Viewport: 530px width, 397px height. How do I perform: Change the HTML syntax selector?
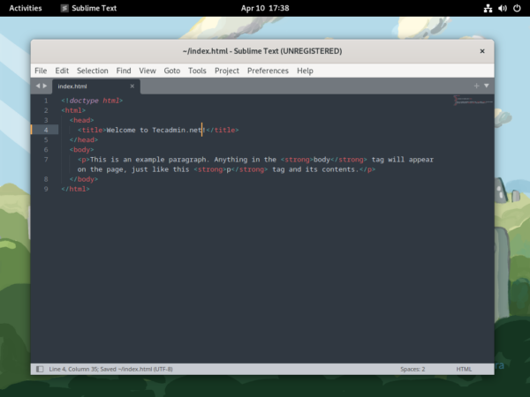pyautogui.click(x=464, y=369)
